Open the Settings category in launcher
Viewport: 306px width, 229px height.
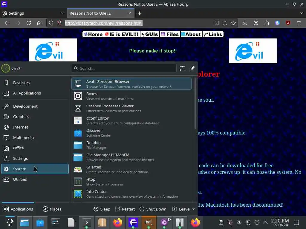pos(35,159)
